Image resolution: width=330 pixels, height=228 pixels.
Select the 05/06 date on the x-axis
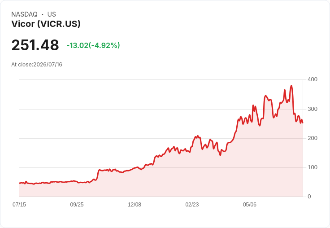pyautogui.click(x=250, y=205)
